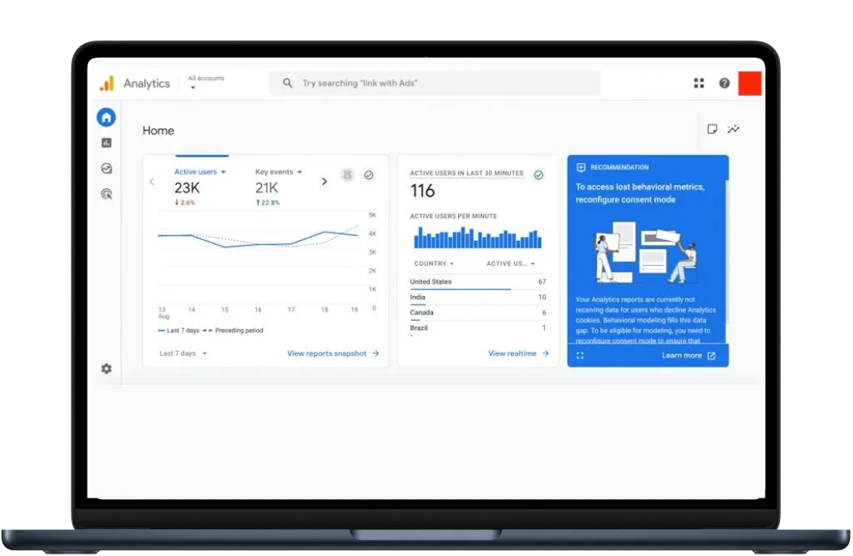Viewport: 853px width, 556px height.
Task: Click the recommendation card scrollbar
Action: click(x=727, y=253)
